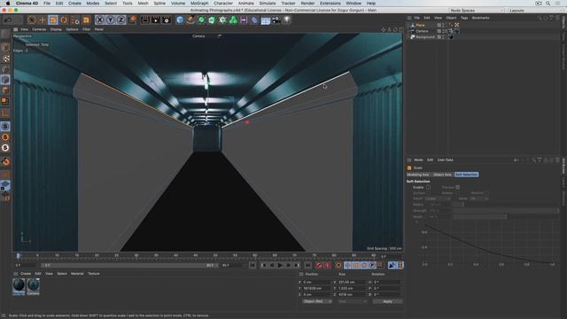Select the Move tool in the toolbar

click(x=43, y=19)
